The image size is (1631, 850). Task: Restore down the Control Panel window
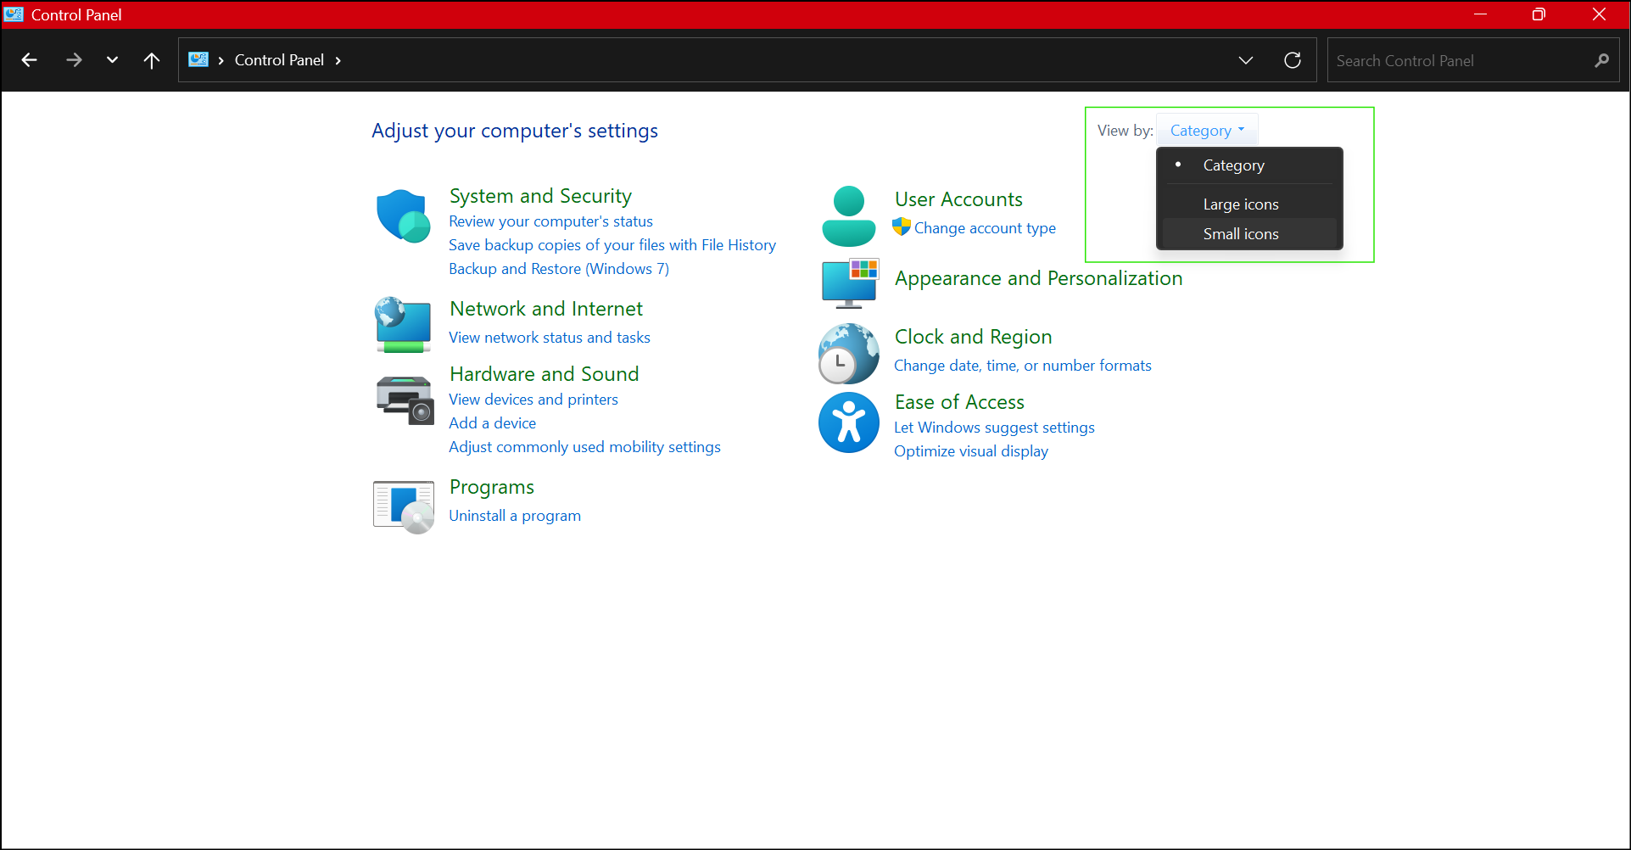tap(1539, 14)
